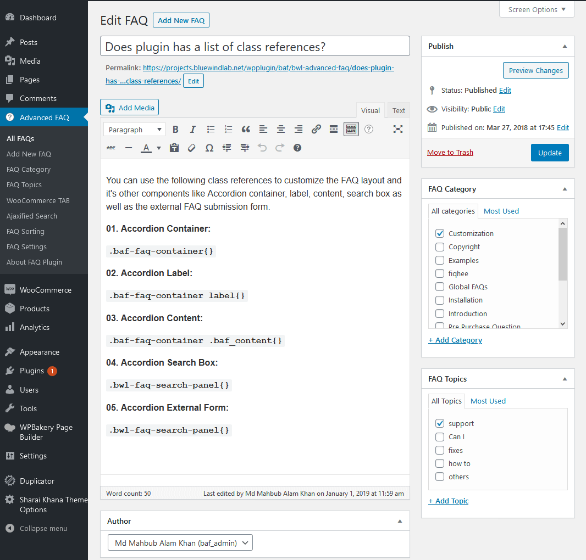
Task: Click the + Add Category link
Action: point(455,340)
